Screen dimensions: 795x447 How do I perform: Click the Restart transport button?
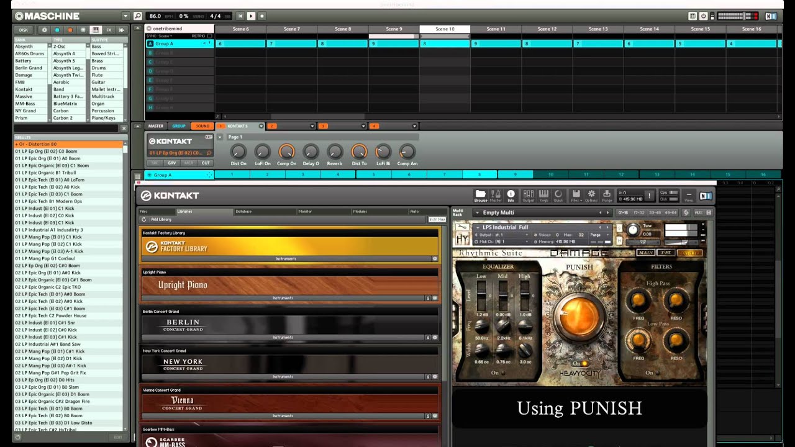(x=241, y=16)
